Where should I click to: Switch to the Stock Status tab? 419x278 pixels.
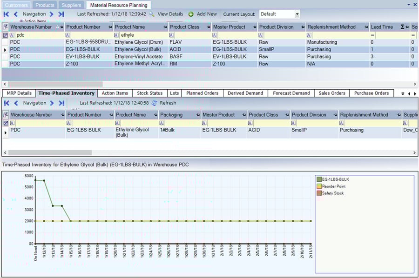[x=150, y=93]
